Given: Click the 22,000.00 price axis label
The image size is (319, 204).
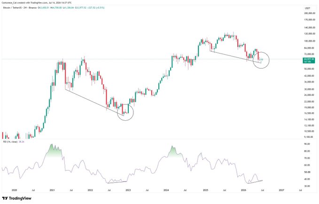Looking at the screenshot, I should pos(310,102).
